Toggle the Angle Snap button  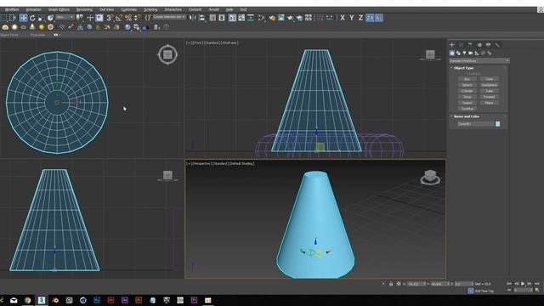tap(119, 18)
